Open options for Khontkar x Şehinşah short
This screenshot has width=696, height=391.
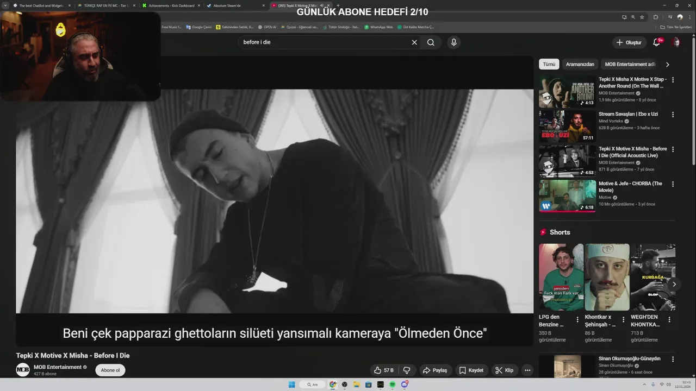click(x=623, y=320)
